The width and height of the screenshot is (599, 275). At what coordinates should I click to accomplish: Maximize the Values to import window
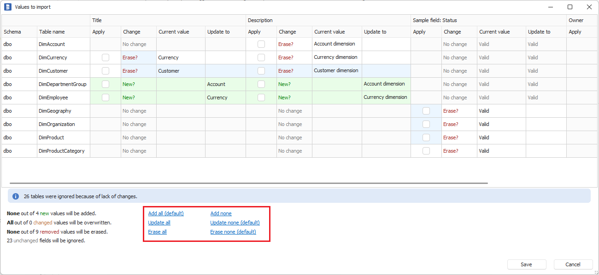coord(570,7)
